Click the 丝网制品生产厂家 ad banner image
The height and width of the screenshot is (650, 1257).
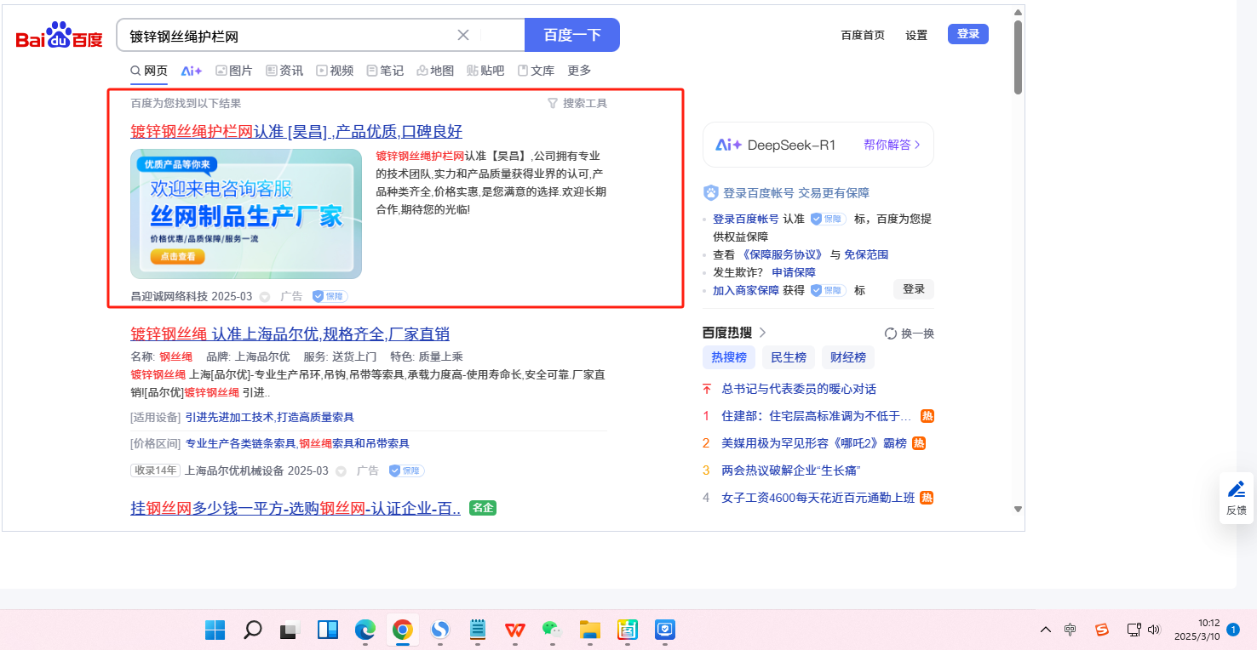pyautogui.click(x=246, y=214)
